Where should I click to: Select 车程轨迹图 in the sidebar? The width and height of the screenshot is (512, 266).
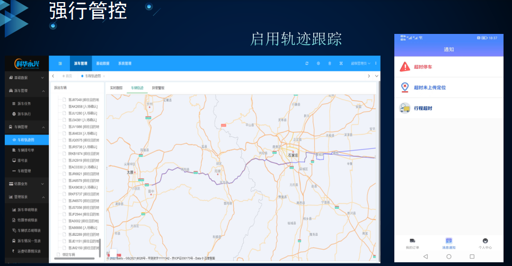27,140
